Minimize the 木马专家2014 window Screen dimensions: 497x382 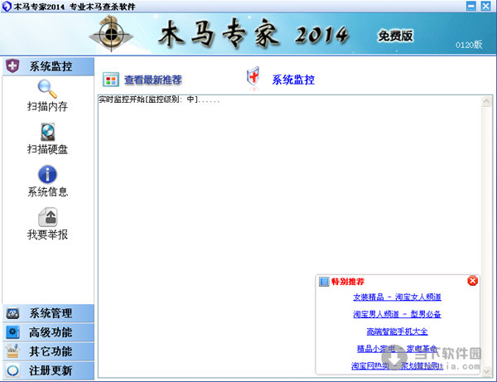471,6
